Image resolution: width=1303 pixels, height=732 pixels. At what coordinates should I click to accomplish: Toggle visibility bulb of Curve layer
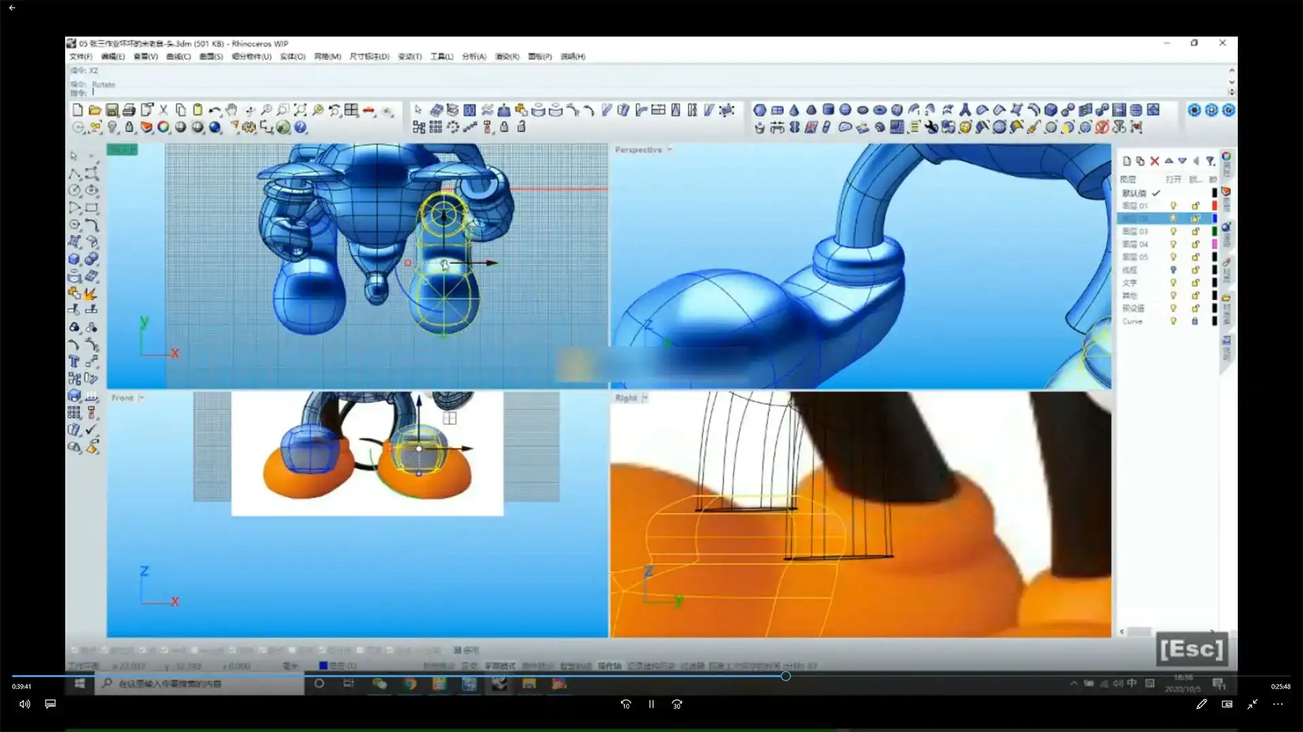tap(1173, 321)
